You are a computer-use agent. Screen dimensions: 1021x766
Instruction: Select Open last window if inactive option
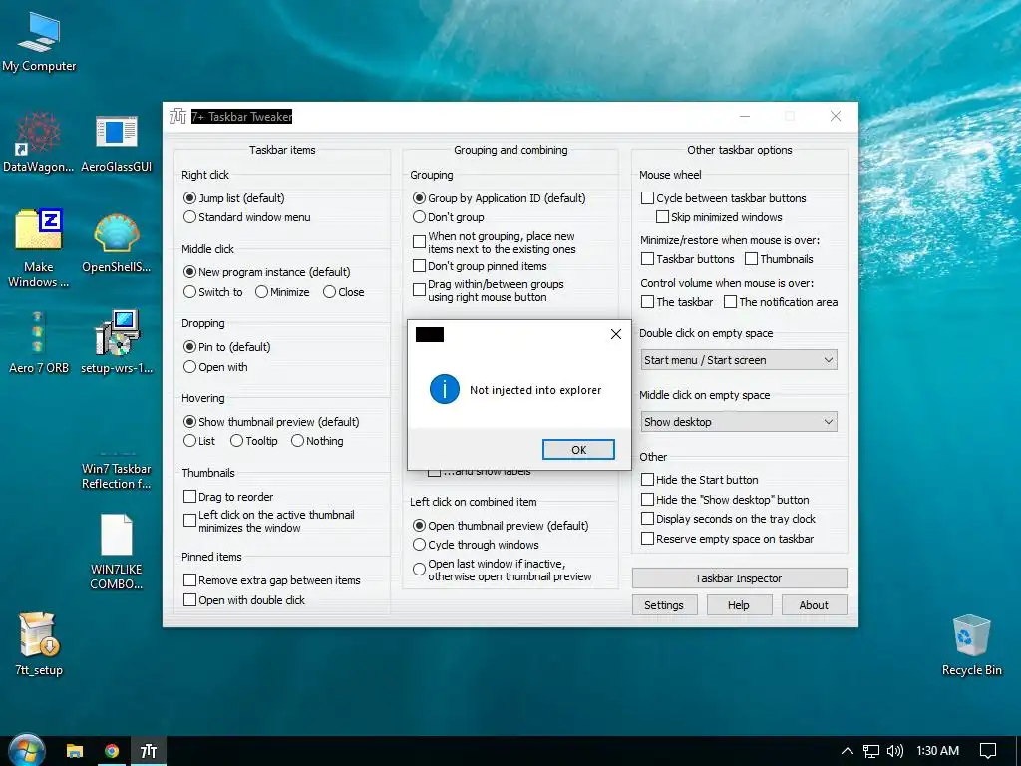pyautogui.click(x=503, y=570)
